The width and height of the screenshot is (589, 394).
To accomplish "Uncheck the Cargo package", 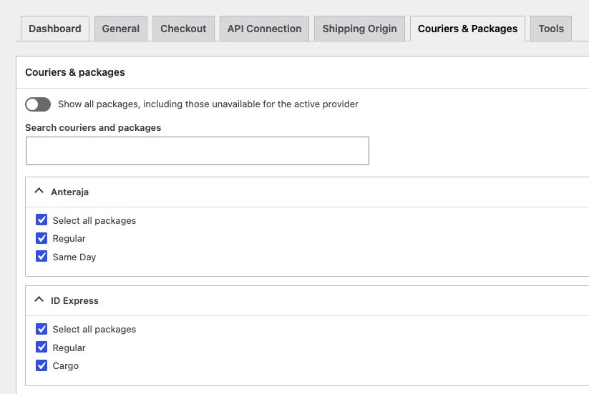I will tap(42, 365).
